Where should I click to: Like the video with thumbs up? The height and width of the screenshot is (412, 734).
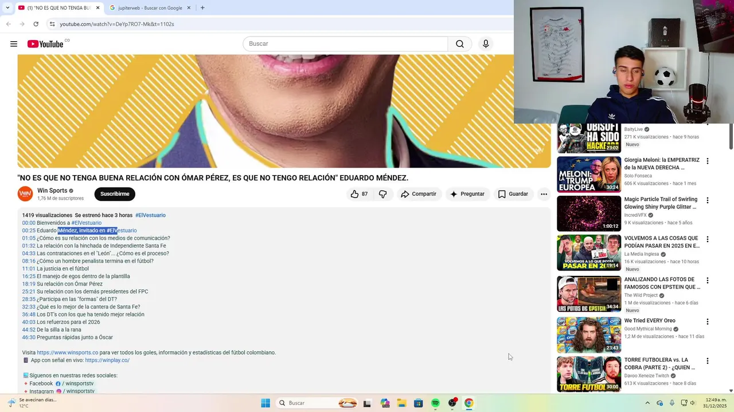(359, 194)
